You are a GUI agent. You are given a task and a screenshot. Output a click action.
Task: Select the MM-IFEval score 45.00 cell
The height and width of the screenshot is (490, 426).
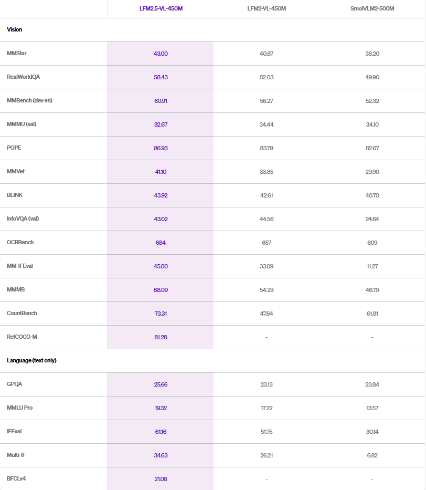coord(161,266)
